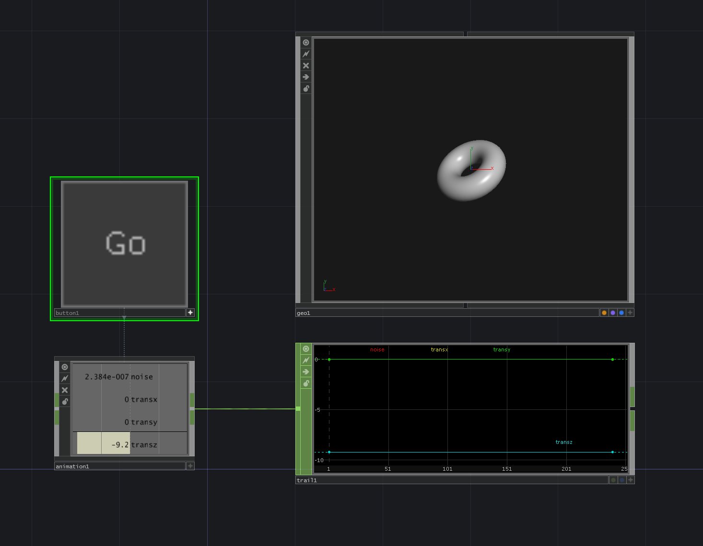The height and width of the screenshot is (546, 703).
Task: Click the lock flag on geo1
Action: (306, 89)
